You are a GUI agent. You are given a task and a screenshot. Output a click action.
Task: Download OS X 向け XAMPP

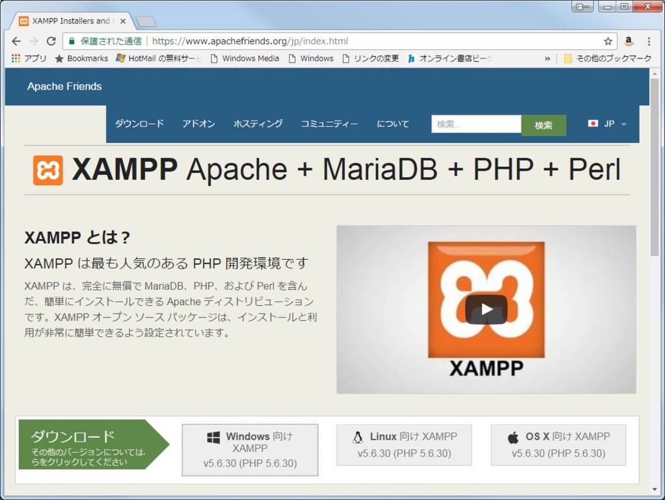(558, 445)
